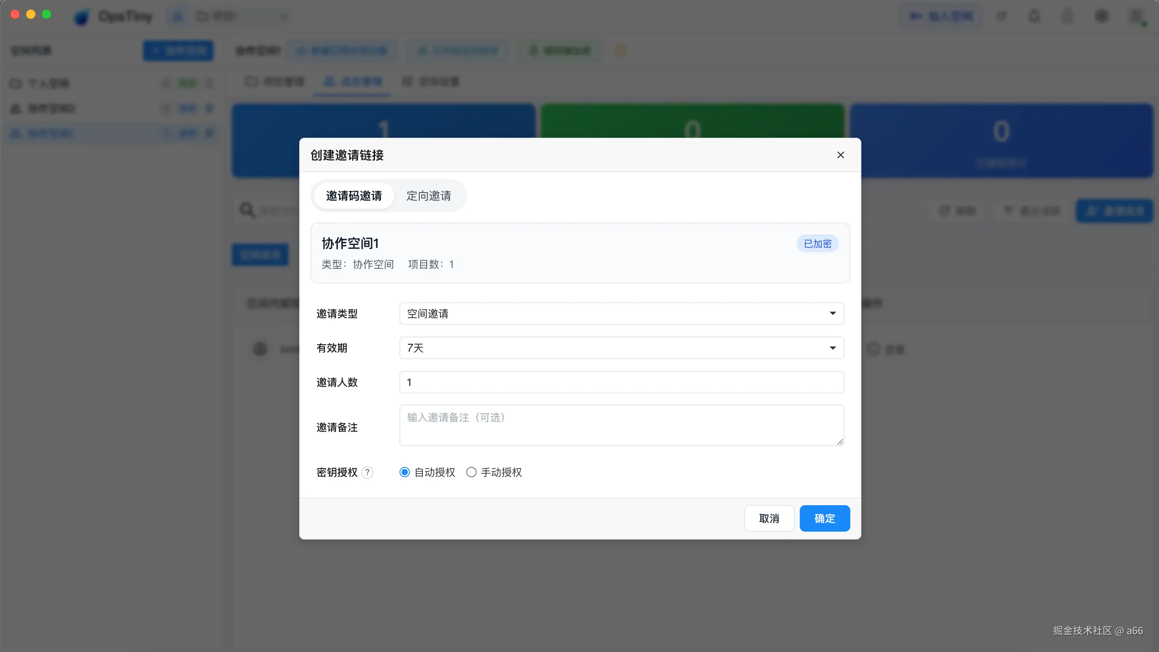Open the 邀请类型 dropdown showing 空间邀请
Viewport: 1159px width, 652px height.
point(621,313)
